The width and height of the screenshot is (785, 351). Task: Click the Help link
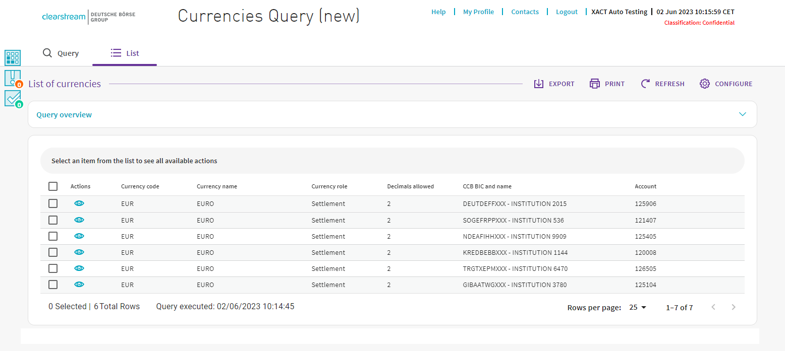click(x=438, y=12)
